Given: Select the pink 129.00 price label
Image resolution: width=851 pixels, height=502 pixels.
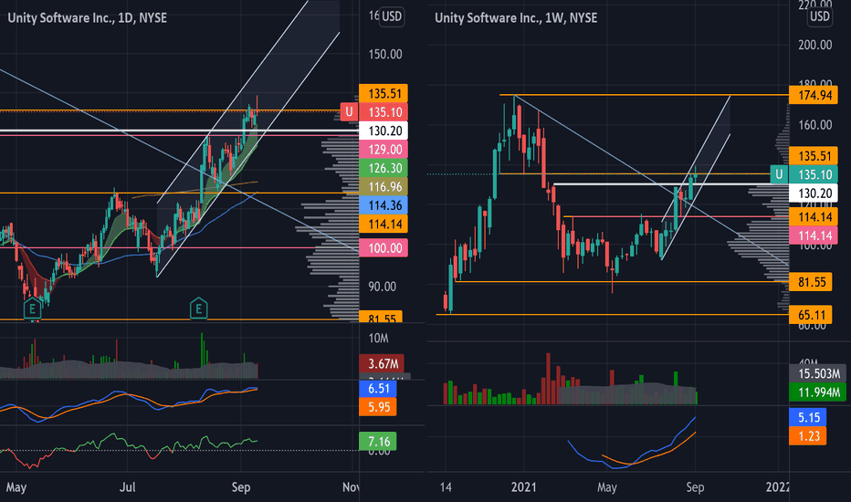Looking at the screenshot, I should coord(383,150).
